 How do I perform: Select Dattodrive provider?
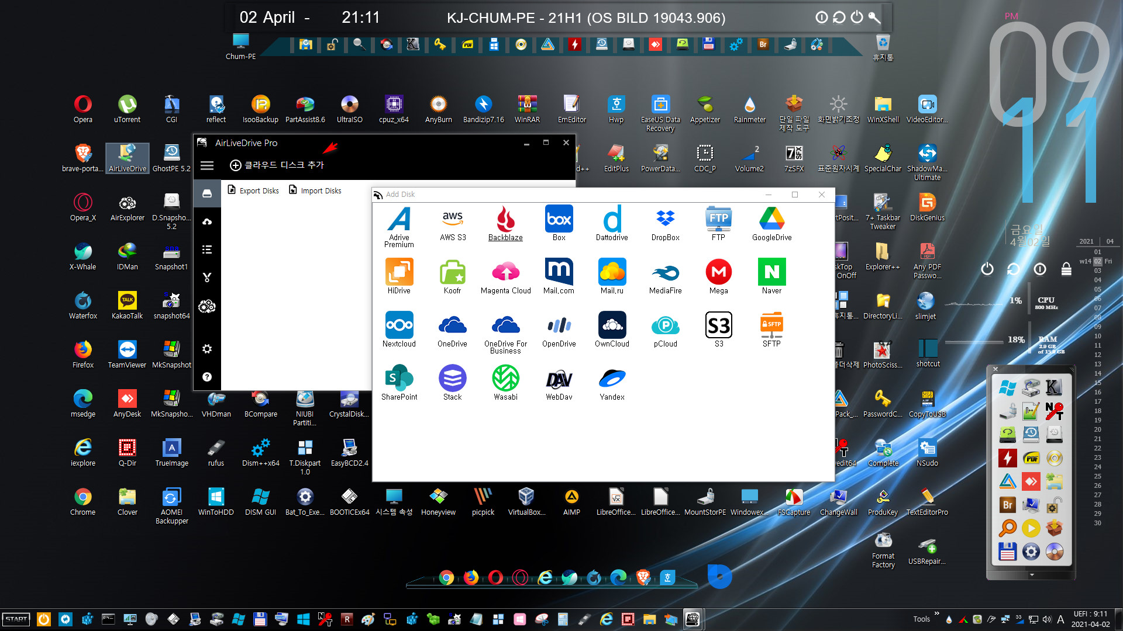(612, 223)
